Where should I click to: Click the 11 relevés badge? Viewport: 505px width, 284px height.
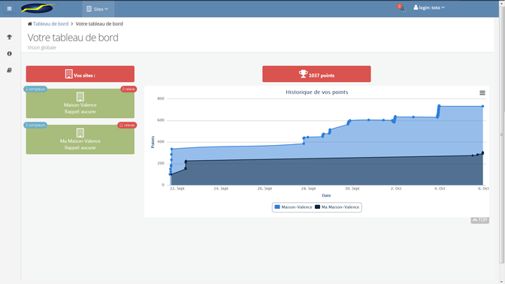[127, 125]
